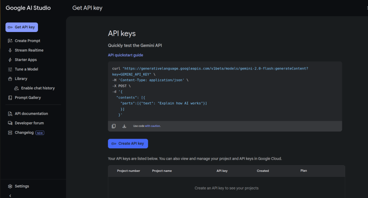Click 'Create an API key to see your projects'
Screen dimensions: 368x198
click(227, 188)
